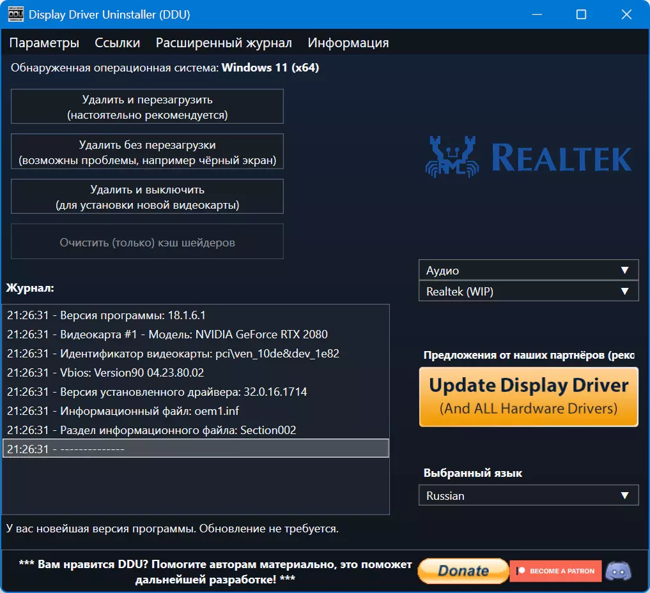Minimize the DDU window
Screen dimensions: 650x593
click(538, 15)
